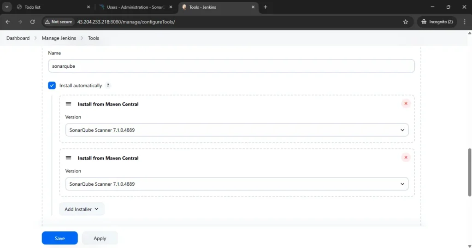Go back to previous page
This screenshot has height=248, width=472.
coord(8,22)
